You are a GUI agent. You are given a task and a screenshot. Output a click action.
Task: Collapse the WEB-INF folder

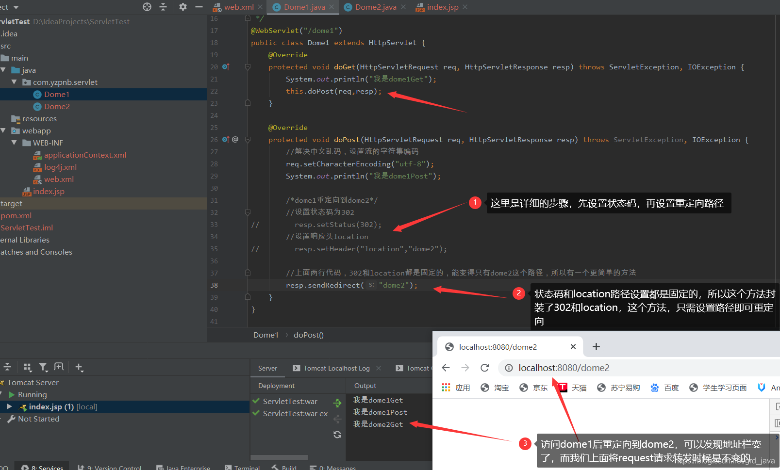(x=14, y=143)
